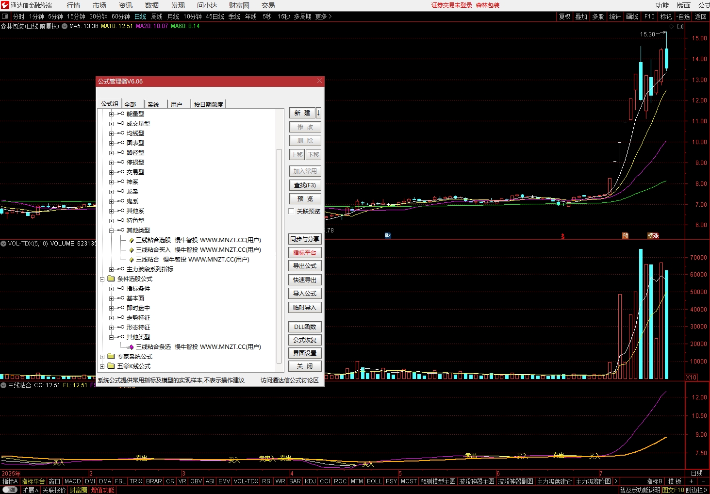The image size is (710, 494).
Task: Switch chart to 周线 period
Action: (157, 16)
